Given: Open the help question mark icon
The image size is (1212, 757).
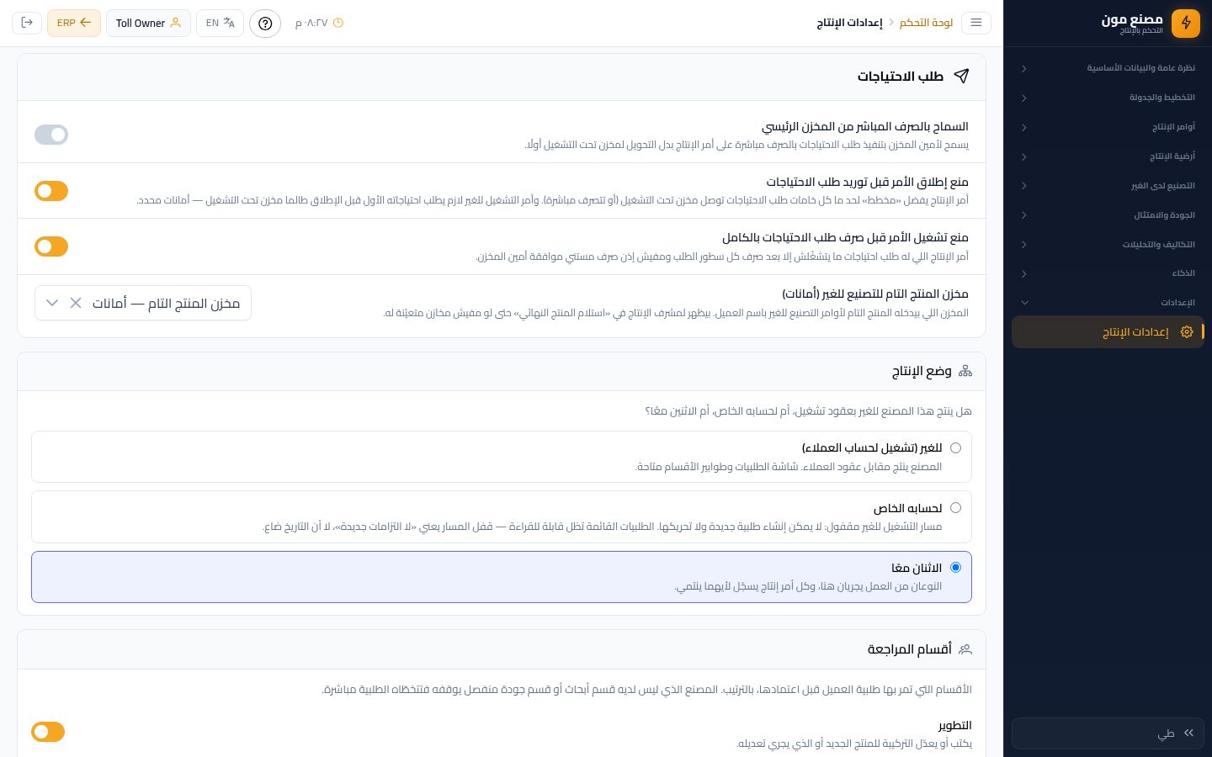Looking at the screenshot, I should click(265, 23).
